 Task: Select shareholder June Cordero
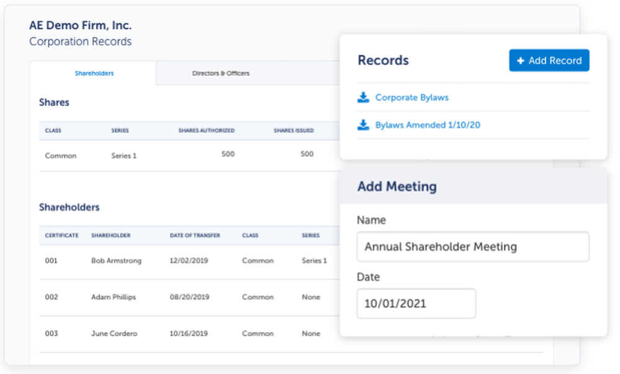114,333
